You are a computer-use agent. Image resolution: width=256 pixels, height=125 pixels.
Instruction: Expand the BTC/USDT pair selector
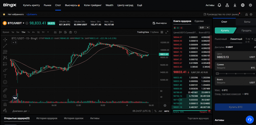pyautogui.click(x=23, y=23)
